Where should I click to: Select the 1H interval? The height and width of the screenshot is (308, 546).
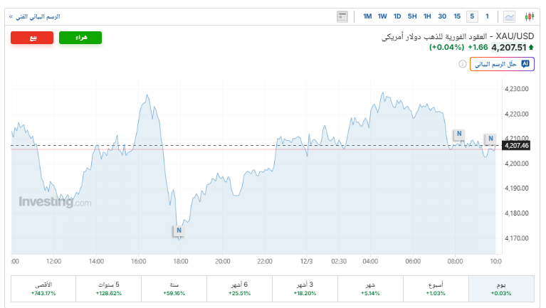point(427,16)
